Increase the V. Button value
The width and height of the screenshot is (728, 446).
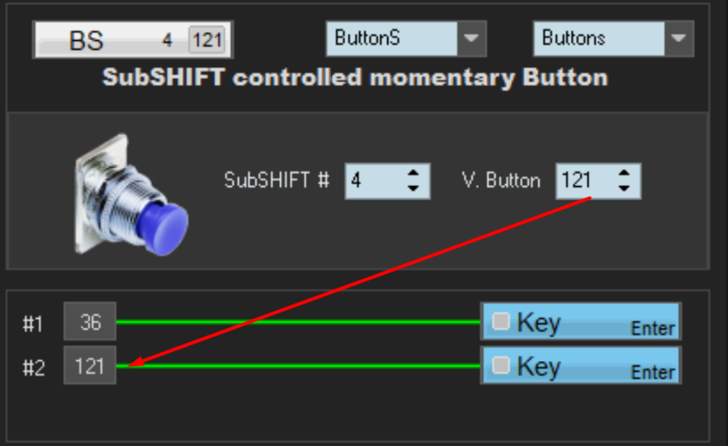(x=624, y=174)
